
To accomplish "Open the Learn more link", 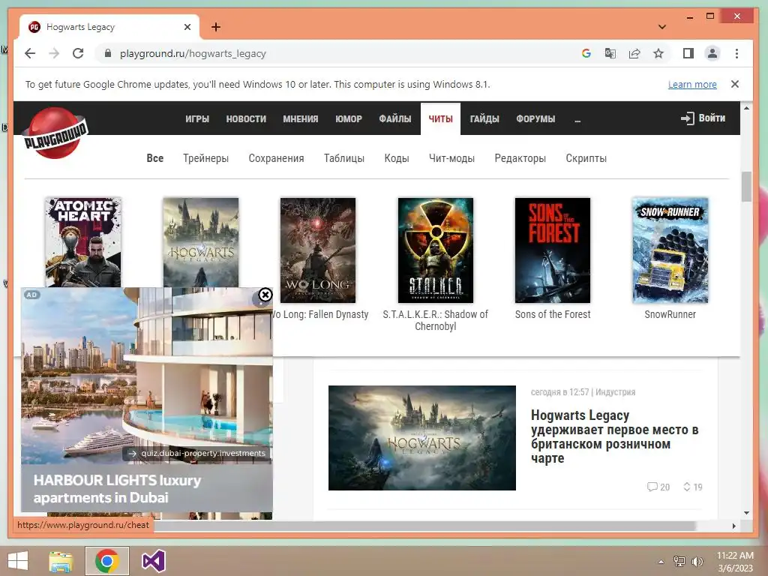I will point(692,84).
